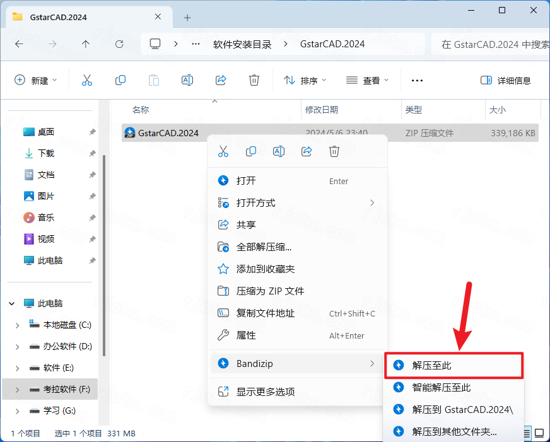Sort by 修改日期 column header
Viewport: 550px width, 442px height.
pos(322,110)
